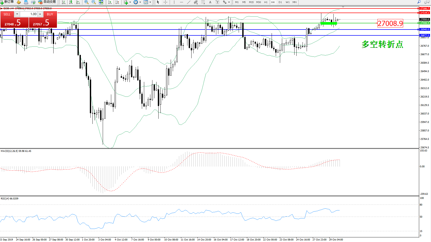Viewport: 431px width, 242px height.
Task: Click the New Order (新订单) toolbar button
Action: pos(7,2)
